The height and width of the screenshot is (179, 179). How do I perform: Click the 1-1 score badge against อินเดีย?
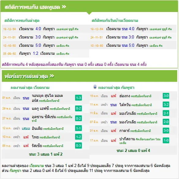pyautogui.click(x=78, y=128)
